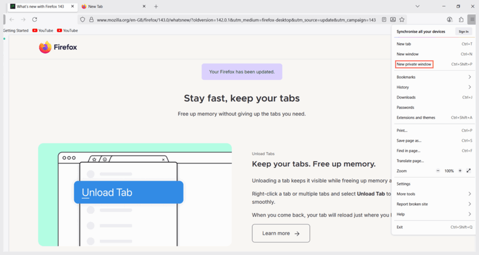Image resolution: width=479 pixels, height=255 pixels.
Task: Reload the current page
Action: tap(35, 20)
